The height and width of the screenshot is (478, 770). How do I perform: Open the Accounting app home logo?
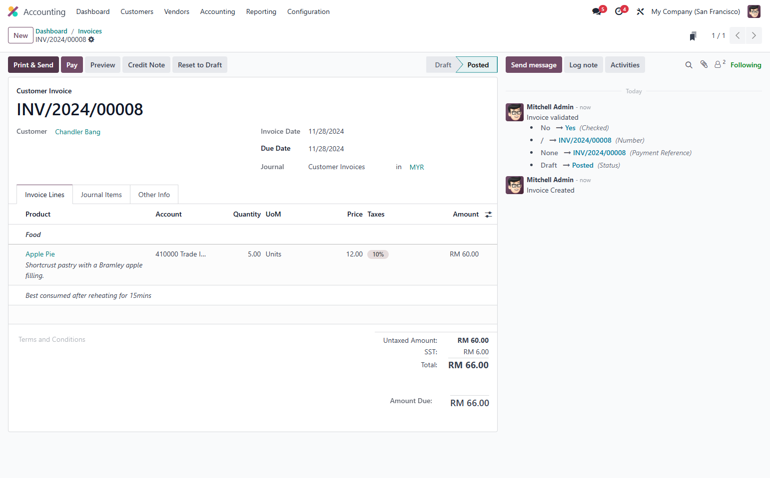[x=13, y=11]
